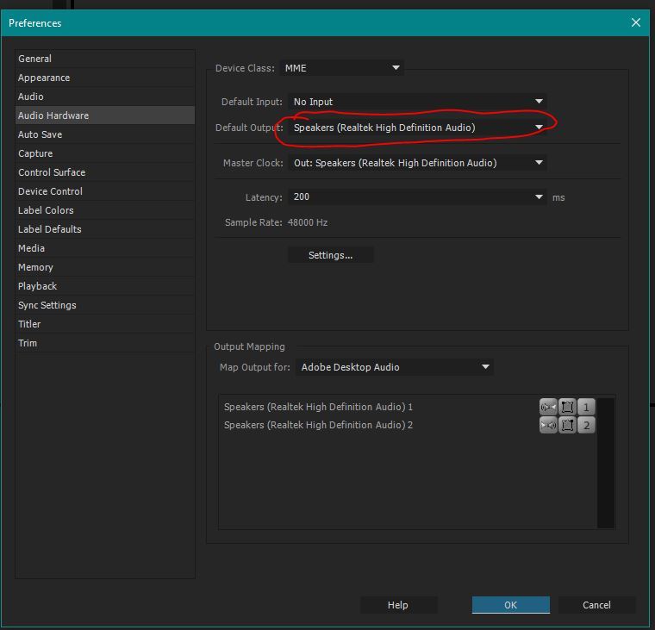Image resolution: width=655 pixels, height=630 pixels.
Task: Click the Settings... button
Action: tap(330, 255)
